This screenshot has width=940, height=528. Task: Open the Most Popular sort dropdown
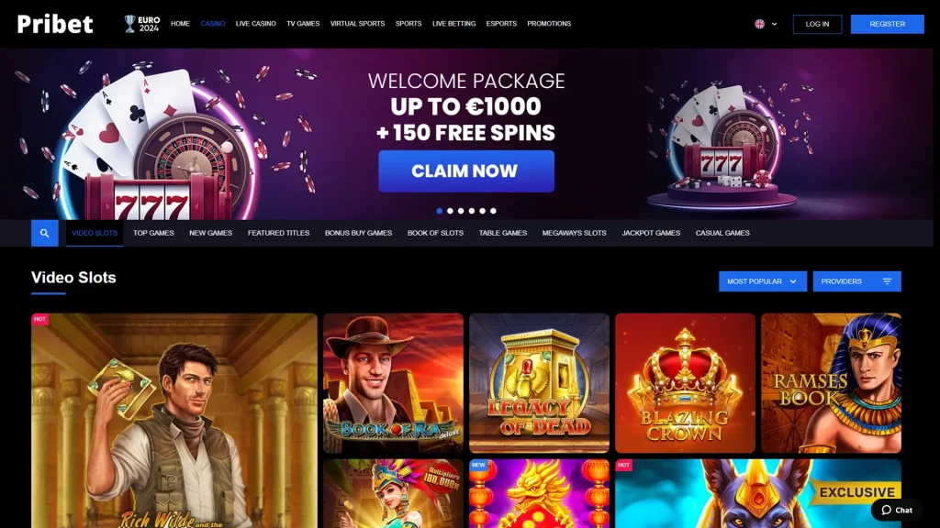[763, 281]
